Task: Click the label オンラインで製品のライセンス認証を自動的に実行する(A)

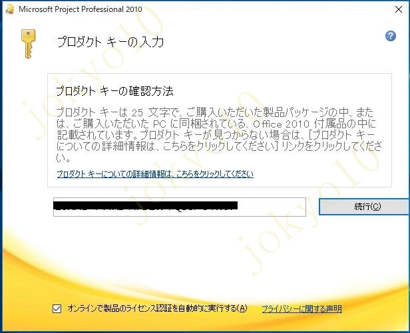Action: click(157, 308)
